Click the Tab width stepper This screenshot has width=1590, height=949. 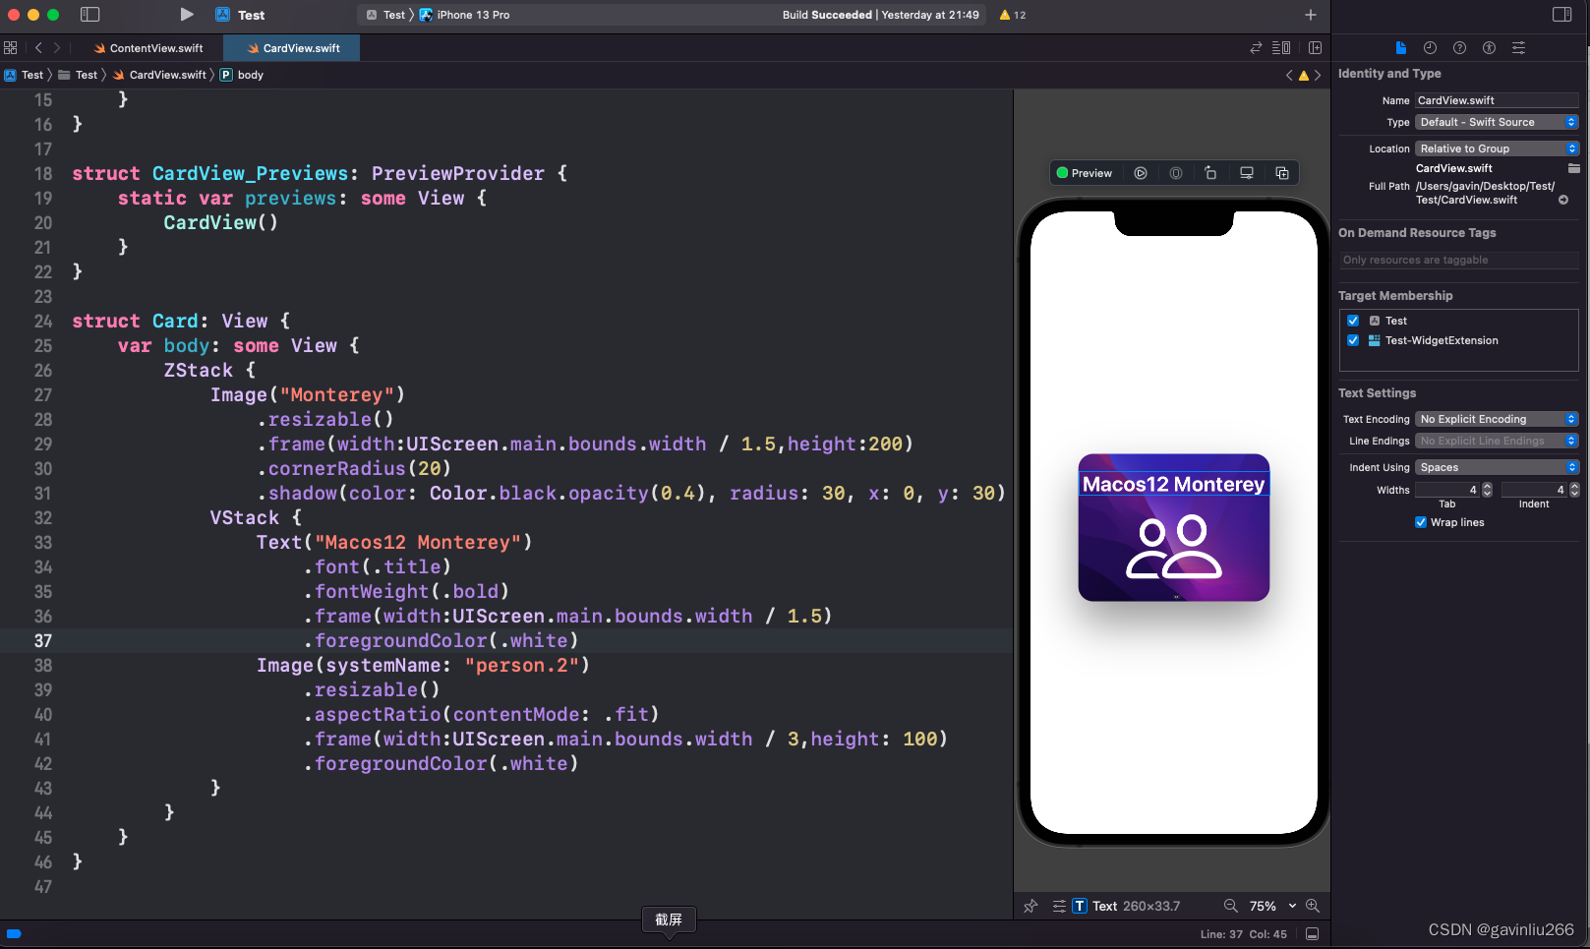(1487, 490)
